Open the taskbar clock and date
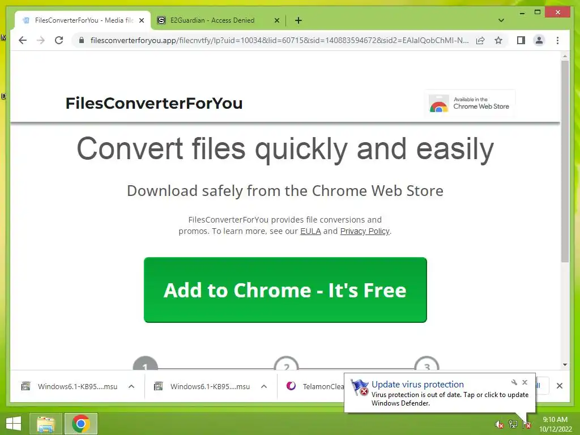This screenshot has width=580, height=435. tap(555, 424)
